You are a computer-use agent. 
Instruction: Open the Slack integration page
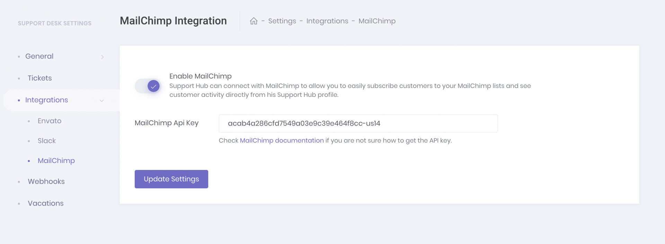click(x=47, y=141)
